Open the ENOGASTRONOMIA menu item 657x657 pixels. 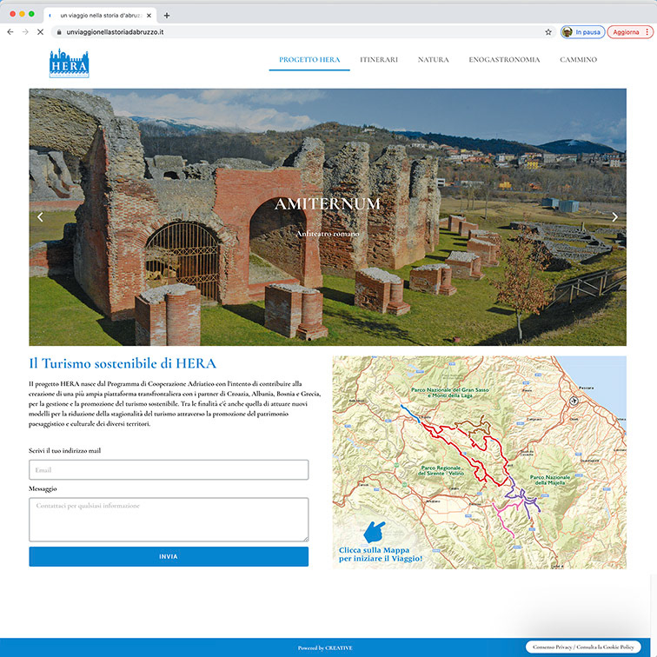pos(504,59)
